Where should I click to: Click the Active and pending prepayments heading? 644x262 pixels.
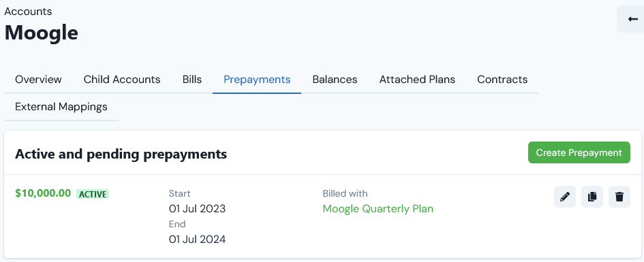click(121, 154)
